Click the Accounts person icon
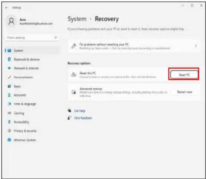Screen dimensions: 206x179 click(x=9, y=95)
